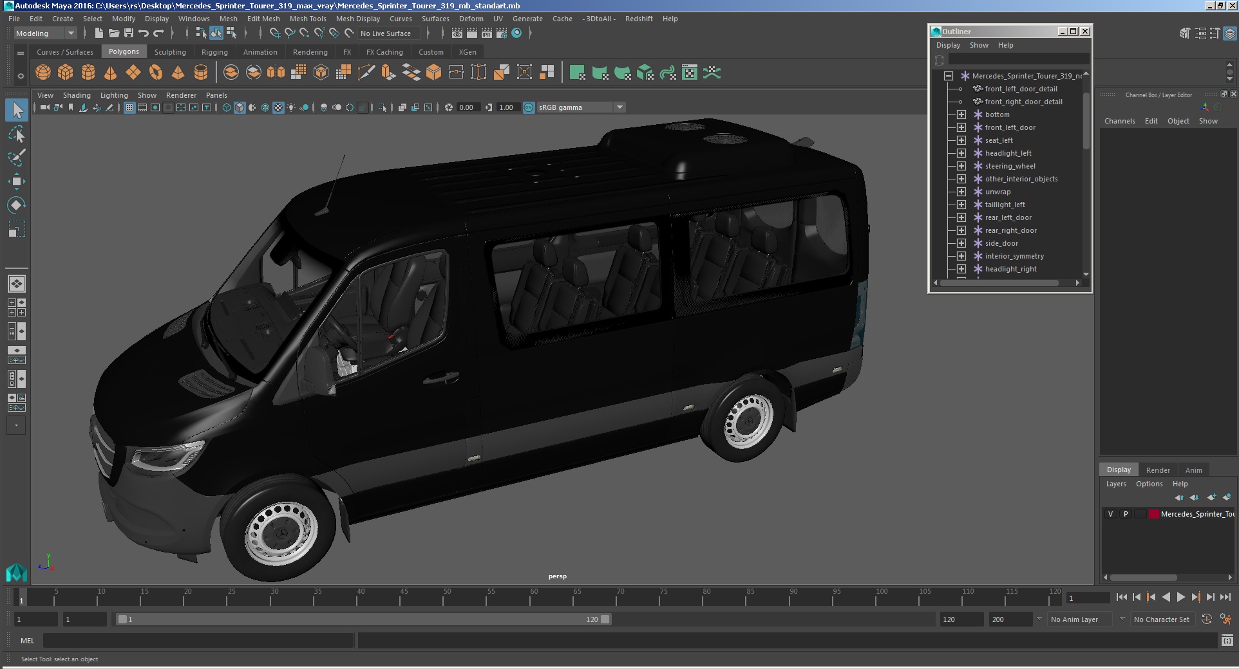
Task: Click the playback end time field 120
Action: tap(961, 619)
